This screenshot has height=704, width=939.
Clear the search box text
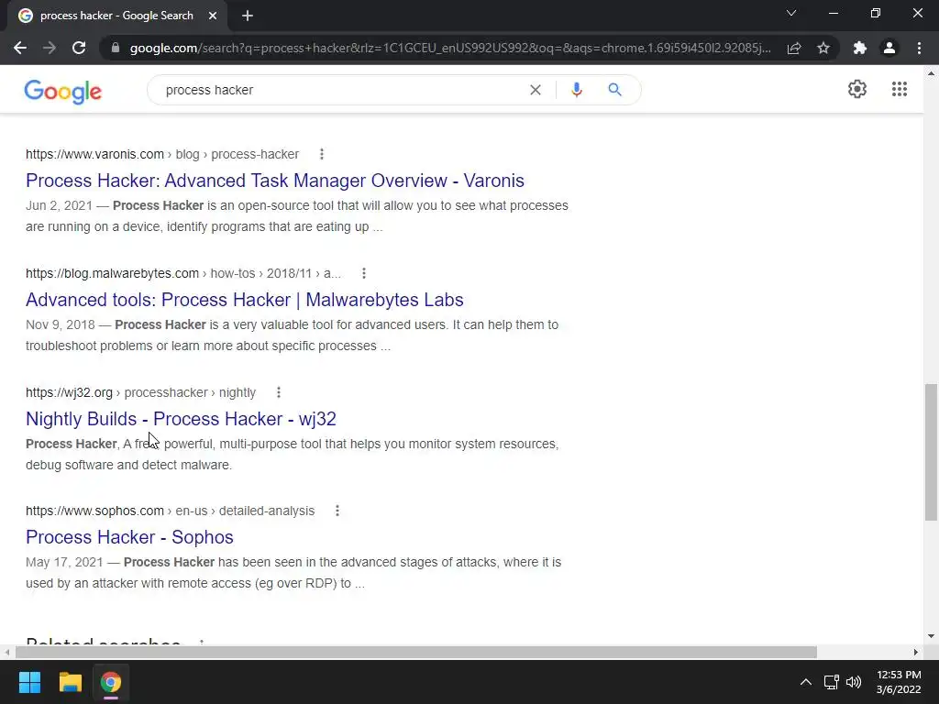(x=536, y=90)
